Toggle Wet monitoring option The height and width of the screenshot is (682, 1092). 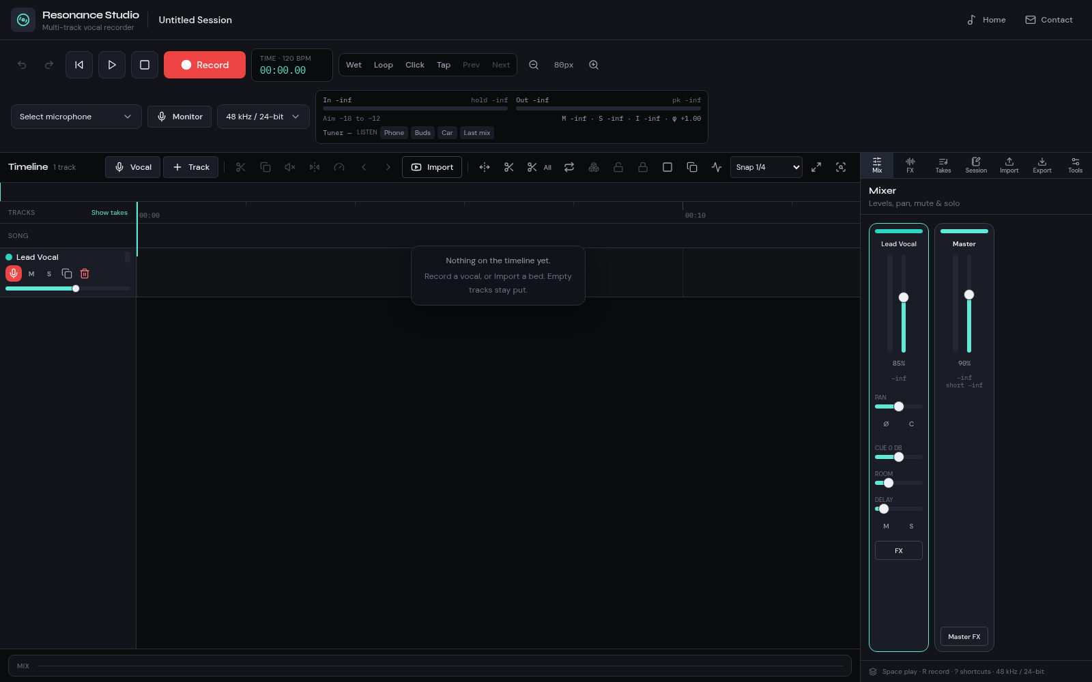tap(354, 65)
